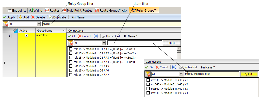This screenshot has height=97, width=260.
Task: Click the Connections column header
Action: click(124, 31)
